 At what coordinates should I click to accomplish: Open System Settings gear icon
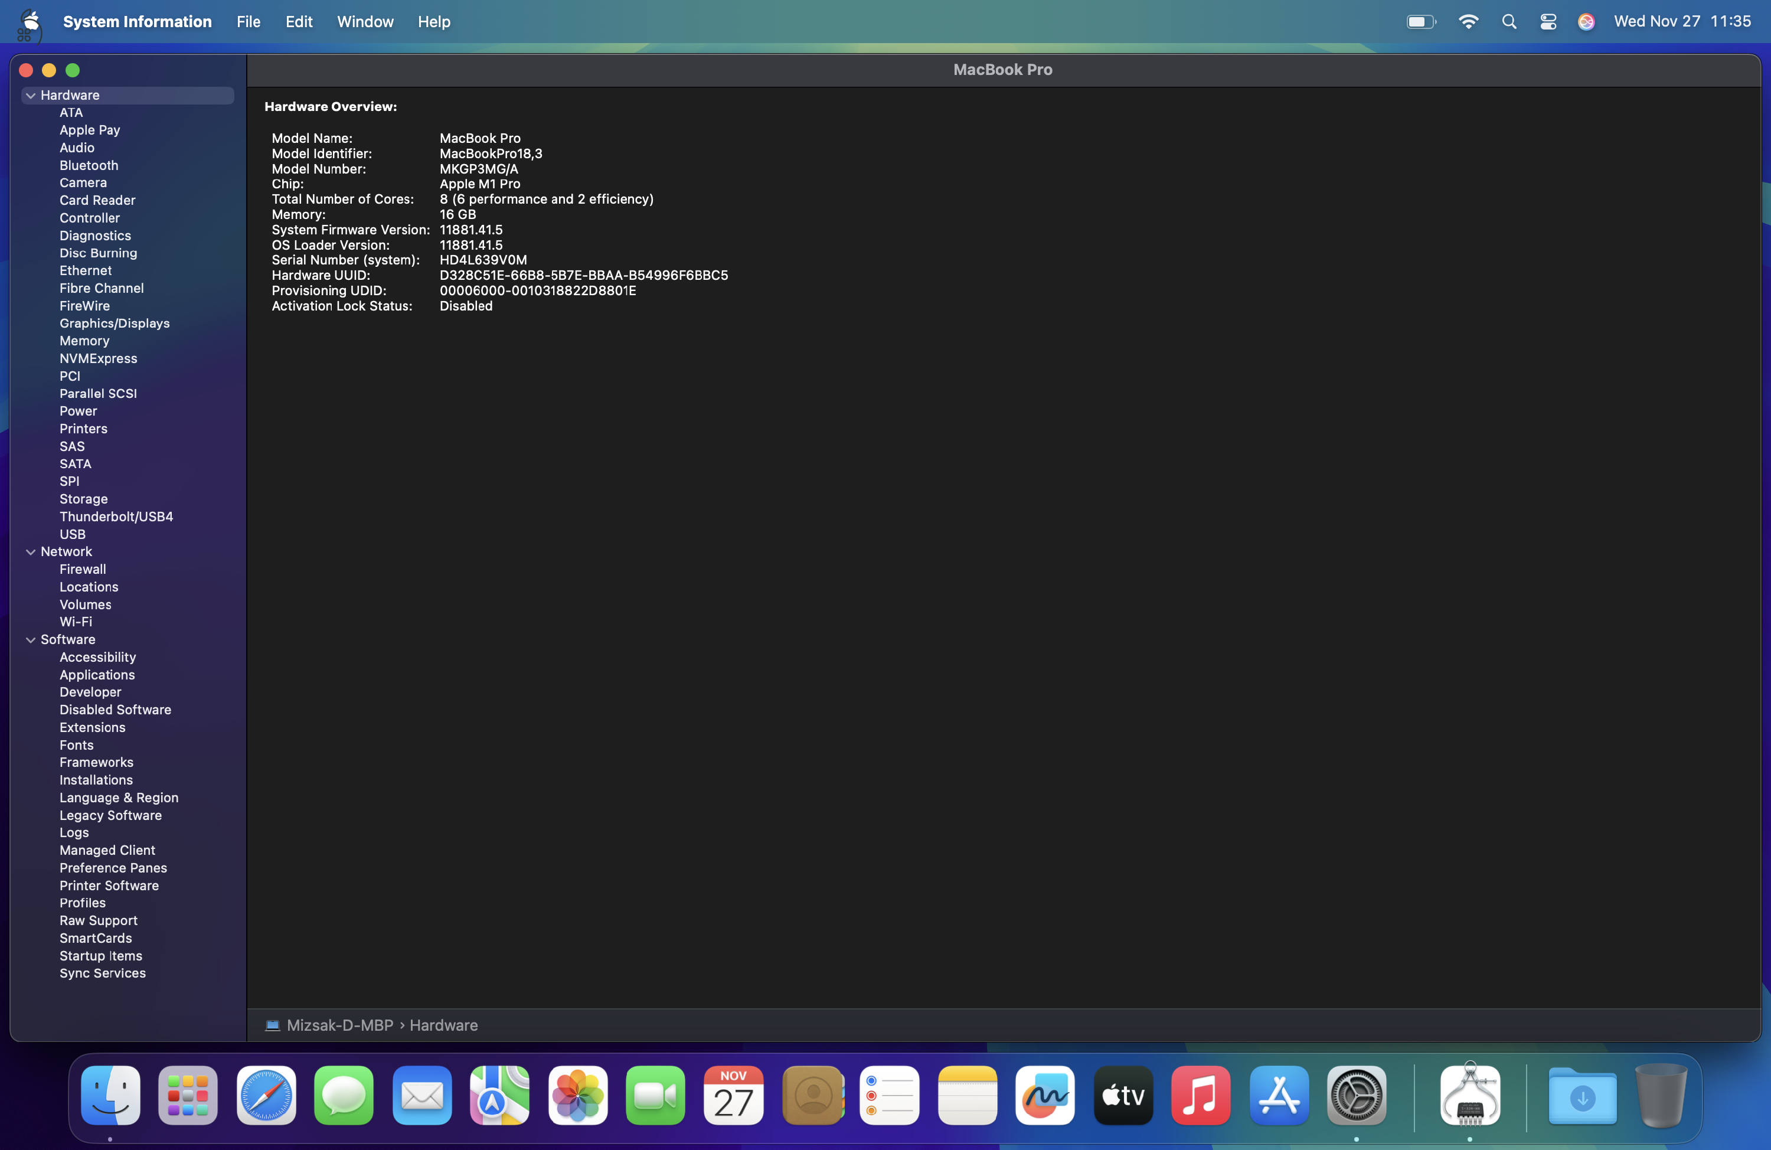pyautogui.click(x=1357, y=1095)
